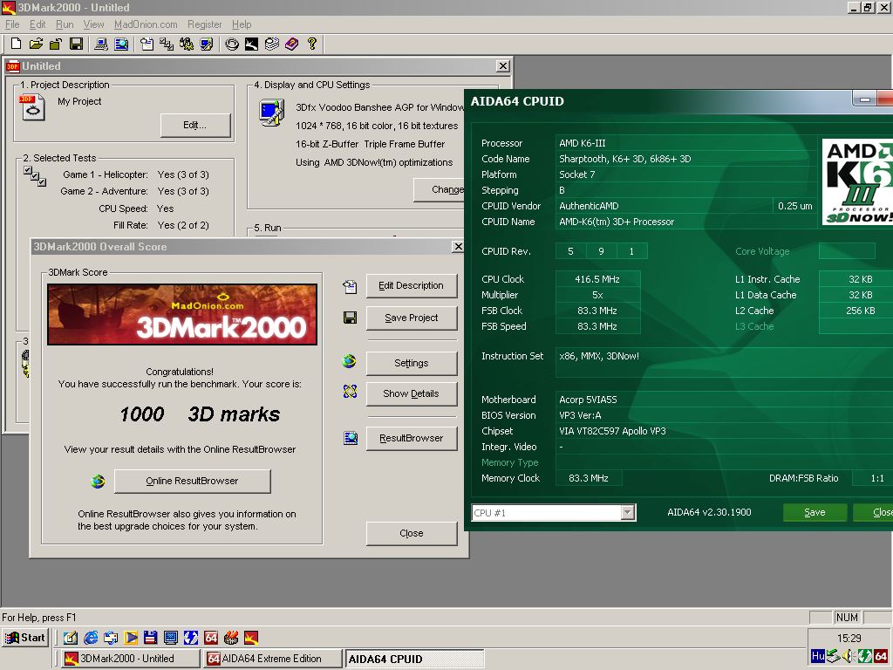Screen dimensions: 893x670
Task: Click the AIDA64 system tray icon
Action: [881, 656]
